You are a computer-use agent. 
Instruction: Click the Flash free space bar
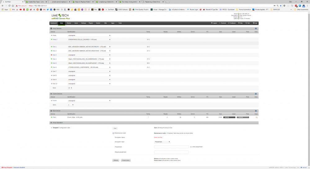pyautogui.click(x=243, y=117)
